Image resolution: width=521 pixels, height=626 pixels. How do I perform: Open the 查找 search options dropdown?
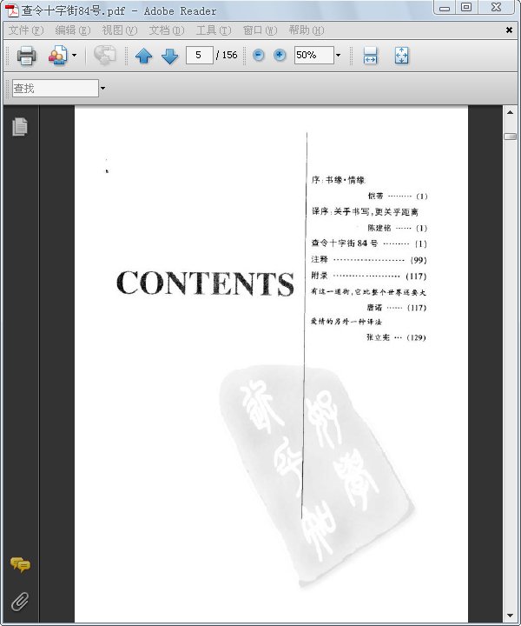point(102,88)
